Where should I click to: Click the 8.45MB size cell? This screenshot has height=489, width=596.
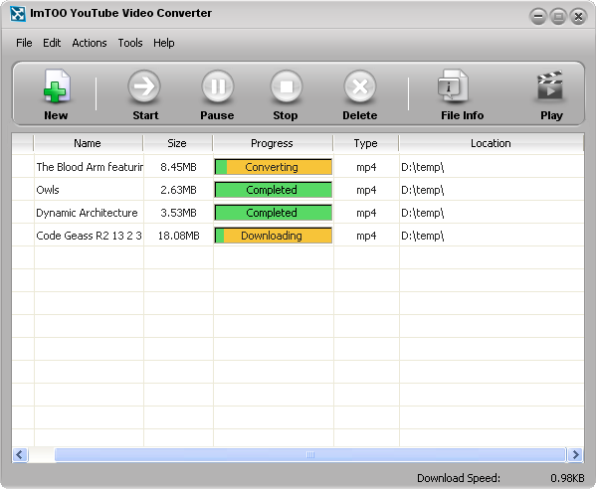coord(178,167)
